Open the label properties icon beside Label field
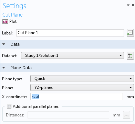 pyautogui.click(x=130, y=33)
